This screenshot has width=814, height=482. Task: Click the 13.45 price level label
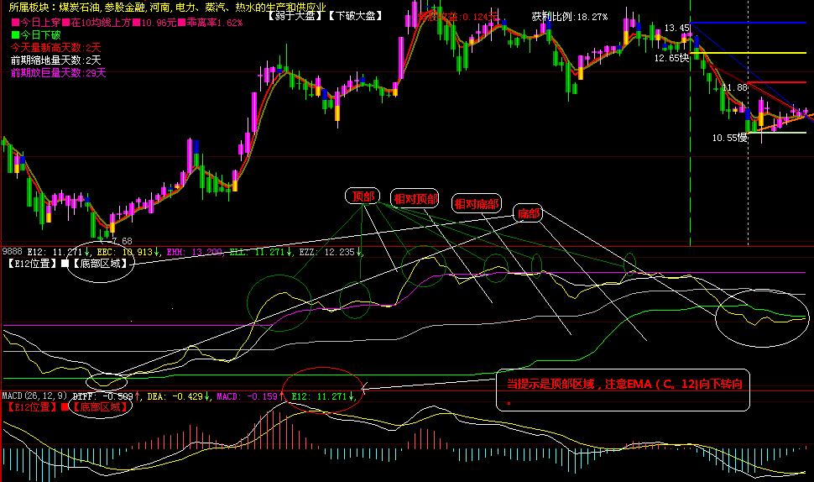[677, 28]
